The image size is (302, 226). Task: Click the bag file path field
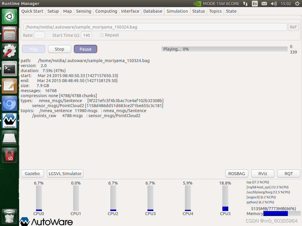point(155,27)
